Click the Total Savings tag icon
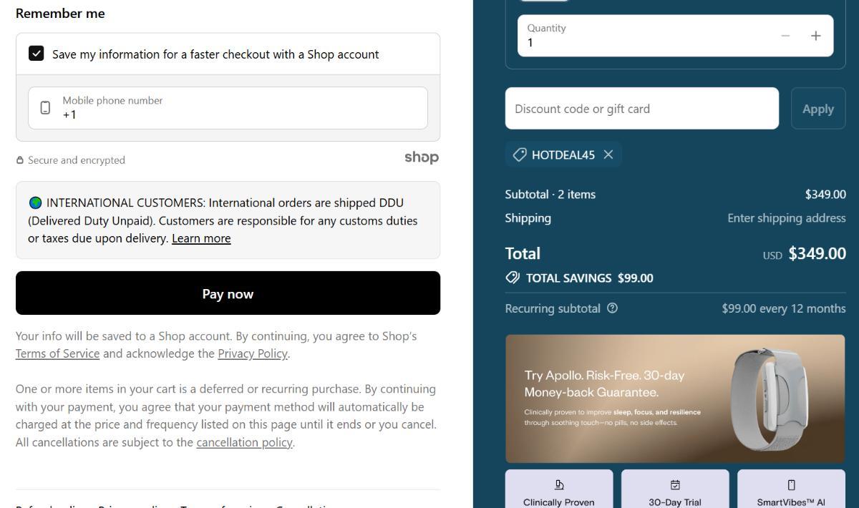859x508 pixels. tap(513, 278)
